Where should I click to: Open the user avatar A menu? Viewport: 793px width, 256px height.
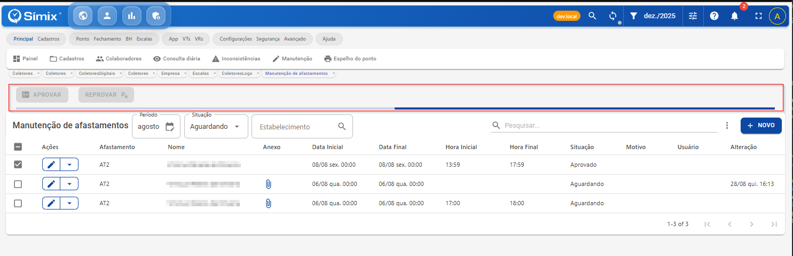point(777,16)
